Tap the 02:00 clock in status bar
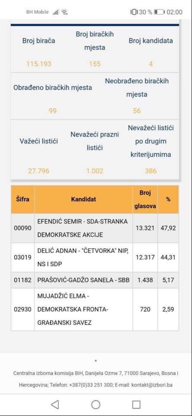192x416 pixels. click(x=175, y=12)
